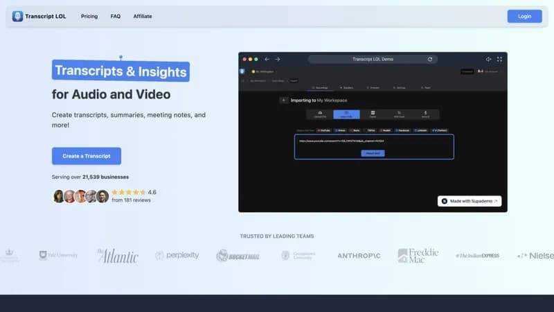The image size is (554, 312).
Task: Click the Transcript LOL Demo address bar
Action: pyautogui.click(x=373, y=59)
